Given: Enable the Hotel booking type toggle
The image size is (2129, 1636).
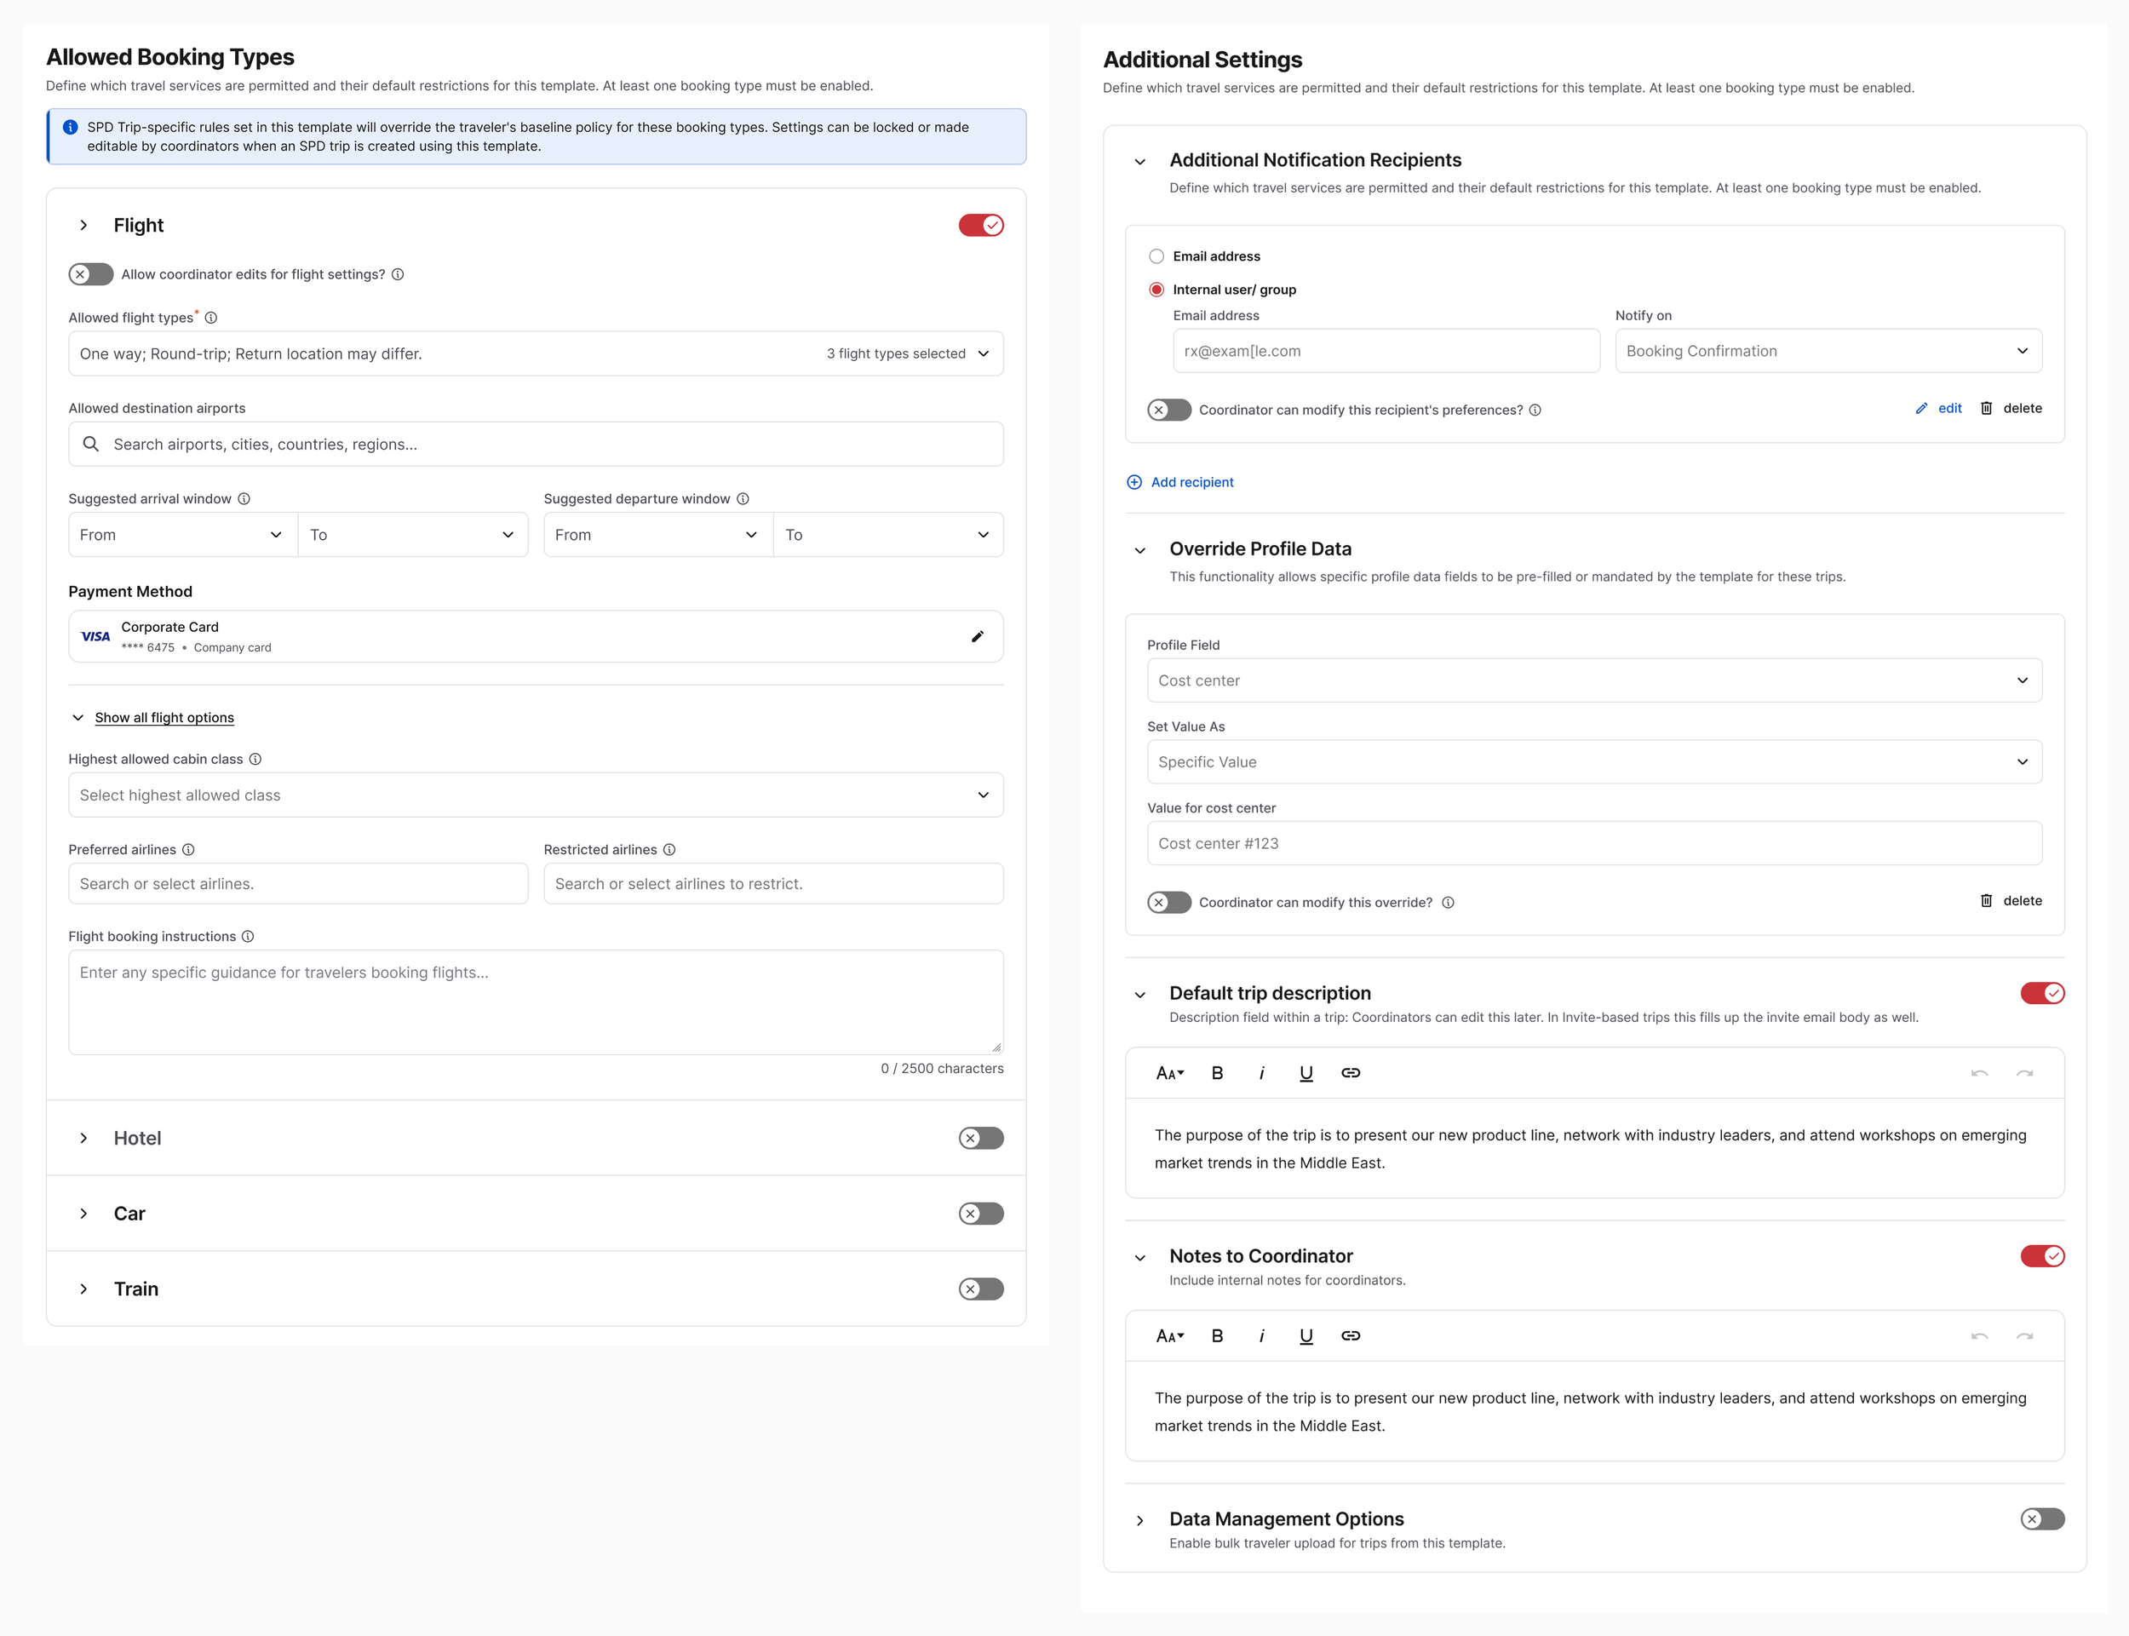Looking at the screenshot, I should [980, 1139].
